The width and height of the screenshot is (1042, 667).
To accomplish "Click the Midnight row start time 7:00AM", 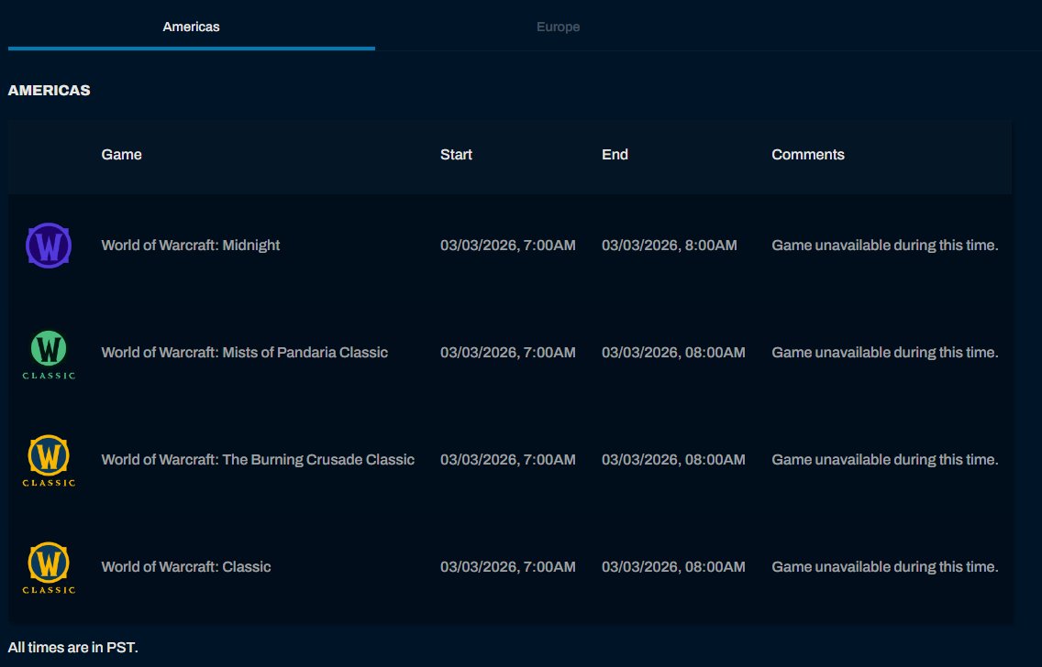I will click(x=508, y=246).
